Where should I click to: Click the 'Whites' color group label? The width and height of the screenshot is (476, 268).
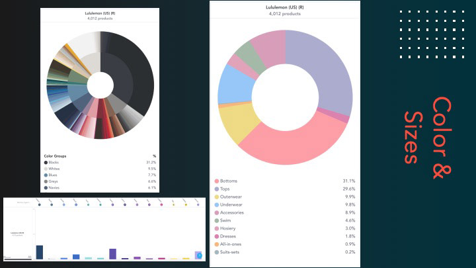tap(54, 169)
